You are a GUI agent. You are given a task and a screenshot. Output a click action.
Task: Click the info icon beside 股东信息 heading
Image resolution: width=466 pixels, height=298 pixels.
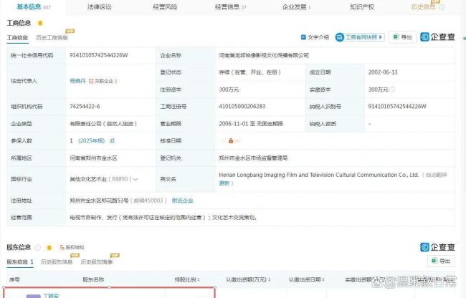click(x=38, y=247)
